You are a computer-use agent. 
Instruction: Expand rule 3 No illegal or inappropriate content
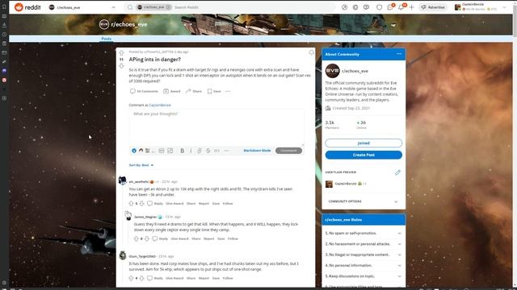tap(364, 255)
